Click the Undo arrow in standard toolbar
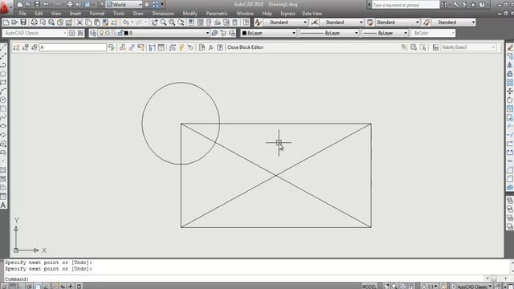This screenshot has width=514, height=289. [x=125, y=22]
